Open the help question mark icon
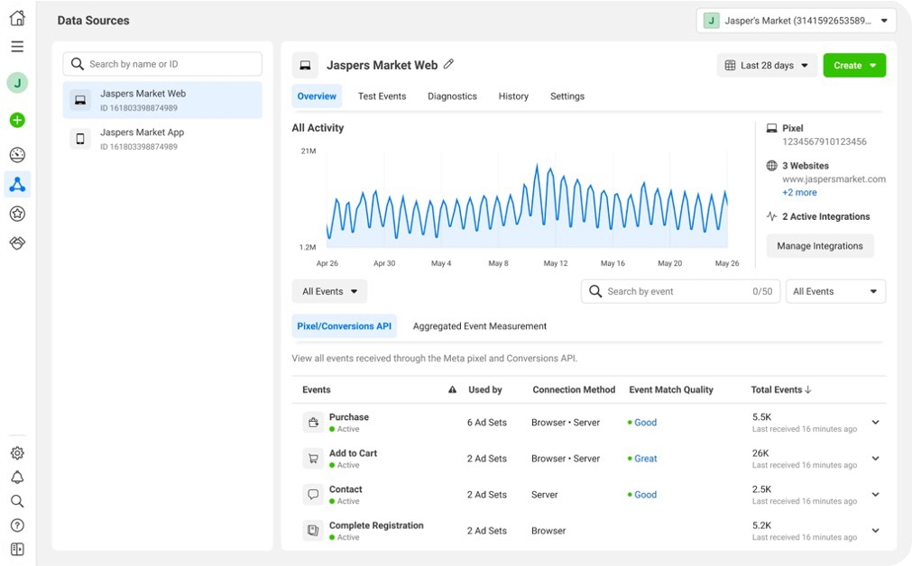The height and width of the screenshot is (566, 912). tap(17, 525)
